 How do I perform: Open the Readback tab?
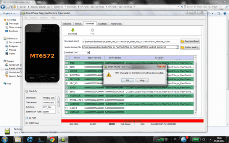coord(102,24)
